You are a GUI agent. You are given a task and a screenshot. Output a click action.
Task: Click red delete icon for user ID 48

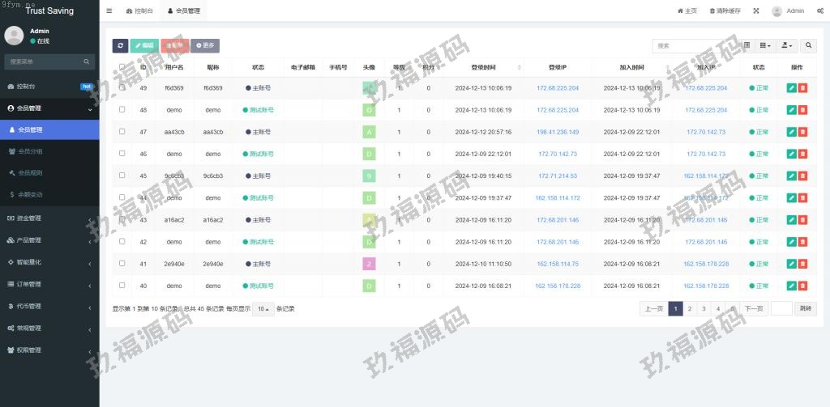point(802,109)
